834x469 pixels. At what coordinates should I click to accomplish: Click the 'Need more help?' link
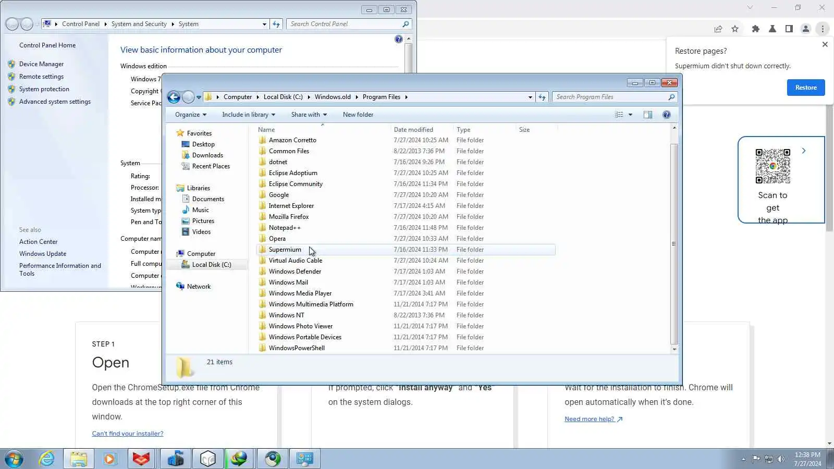point(593,419)
